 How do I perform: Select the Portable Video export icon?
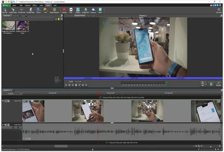coord(30,10)
